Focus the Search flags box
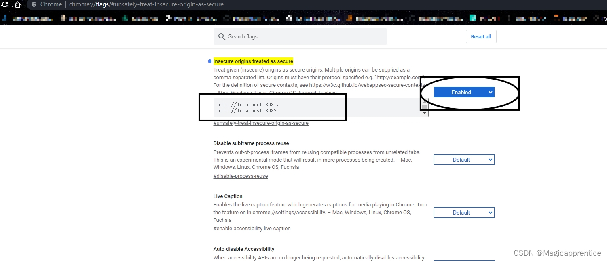Viewport: 607px width, 261px height. [300, 36]
